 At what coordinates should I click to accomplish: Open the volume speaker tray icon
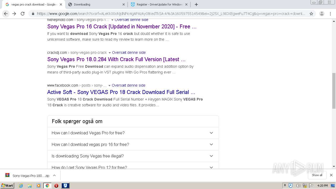click(x=298, y=186)
